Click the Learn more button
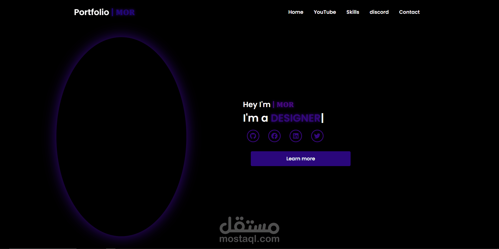Screen dimensions: 499x249 click(x=300, y=159)
